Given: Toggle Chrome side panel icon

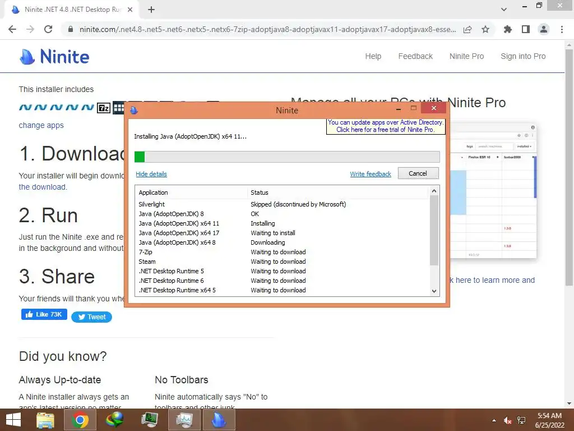Looking at the screenshot, I should coord(526,29).
